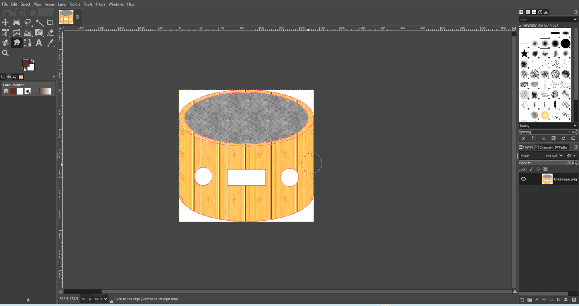Viewport: 579px width, 306px height.
Task: Open the Filters menu
Action: point(100,4)
